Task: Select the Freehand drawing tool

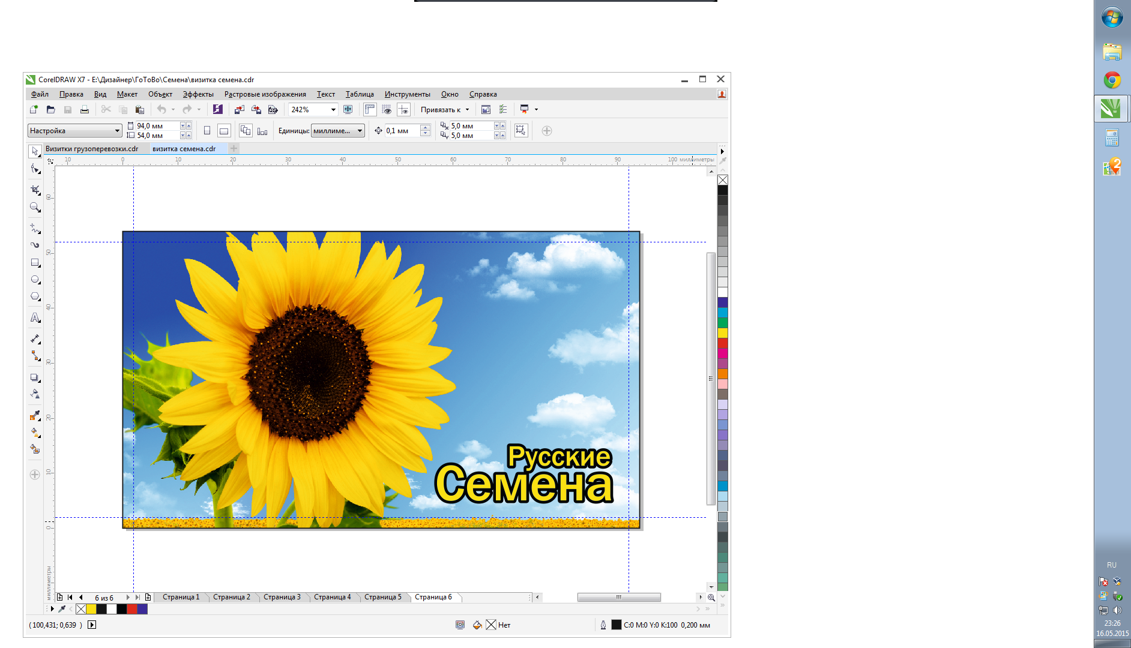Action: (x=35, y=229)
